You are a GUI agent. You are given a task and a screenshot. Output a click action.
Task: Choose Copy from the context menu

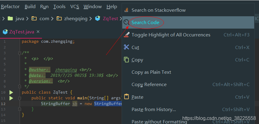[x=188, y=60]
